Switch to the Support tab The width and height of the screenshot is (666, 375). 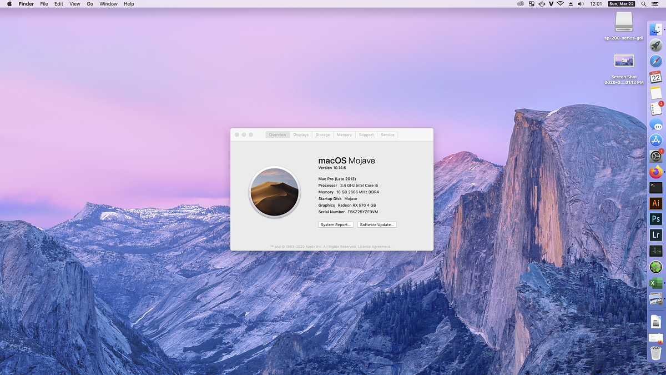[x=366, y=135]
